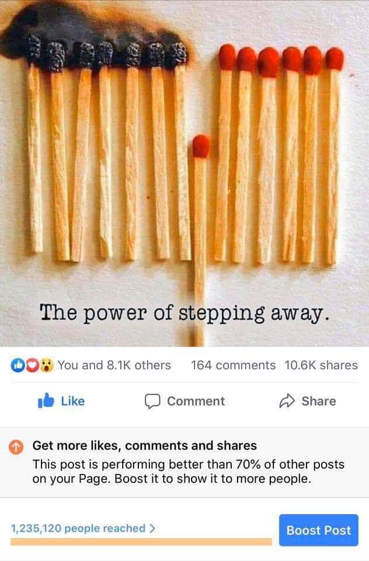Click the Boost Post button
Image resolution: width=369 pixels, height=561 pixels.
(319, 530)
